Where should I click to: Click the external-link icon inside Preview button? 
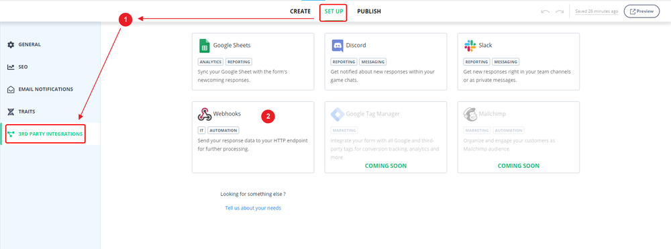pyautogui.click(x=633, y=11)
